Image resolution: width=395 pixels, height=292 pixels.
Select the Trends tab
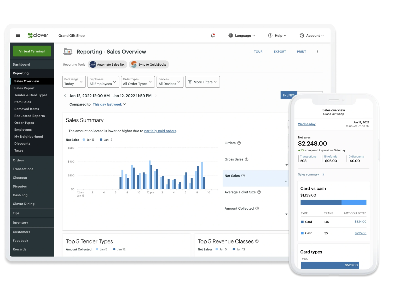pyautogui.click(x=289, y=95)
